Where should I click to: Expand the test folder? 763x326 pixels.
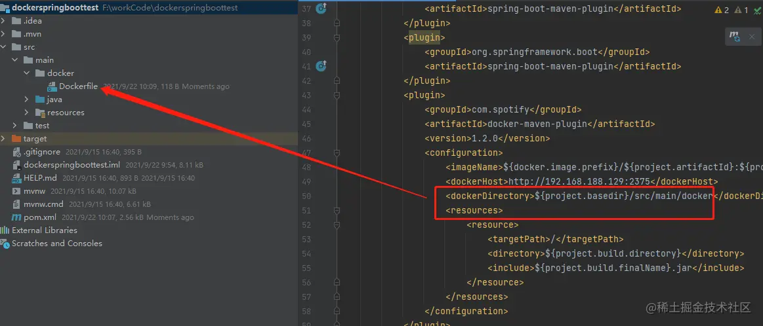(15, 126)
